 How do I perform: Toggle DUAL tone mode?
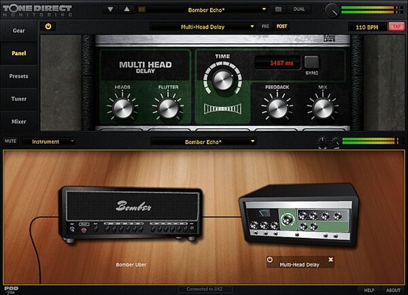pos(299,10)
